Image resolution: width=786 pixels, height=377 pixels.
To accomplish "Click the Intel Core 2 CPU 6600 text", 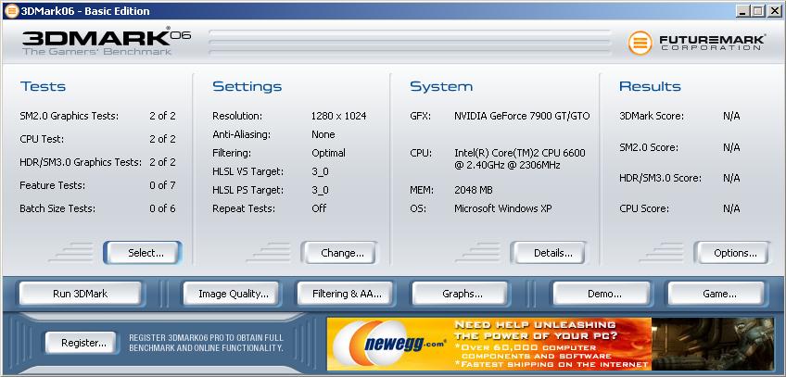I will [520, 158].
